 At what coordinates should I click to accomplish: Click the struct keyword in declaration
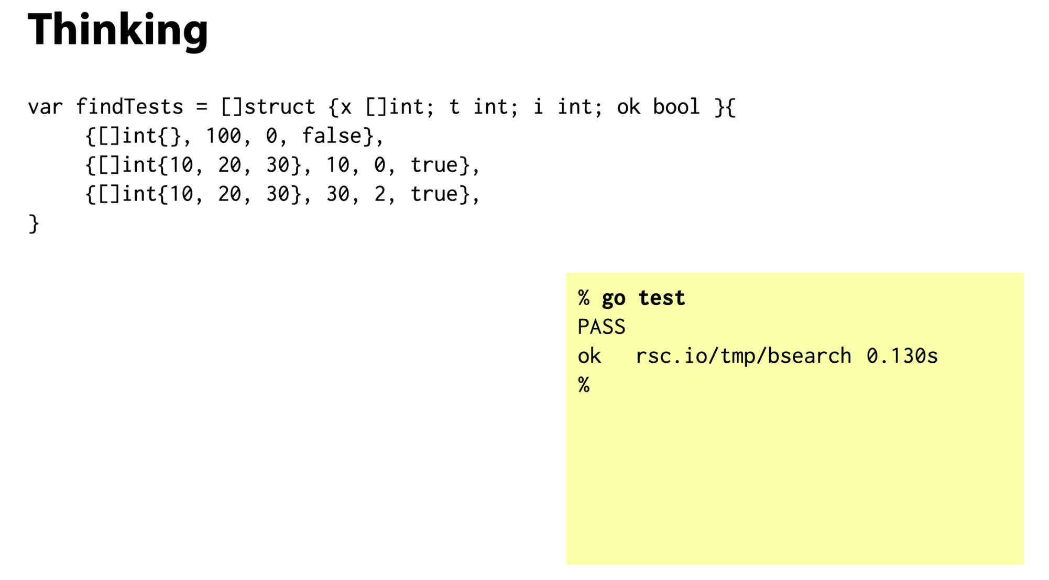coord(280,107)
